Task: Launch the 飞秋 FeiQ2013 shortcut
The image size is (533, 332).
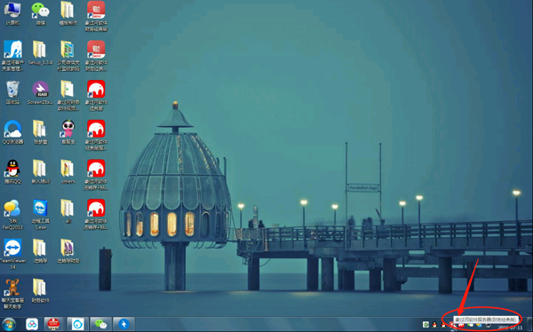Action: (x=12, y=215)
